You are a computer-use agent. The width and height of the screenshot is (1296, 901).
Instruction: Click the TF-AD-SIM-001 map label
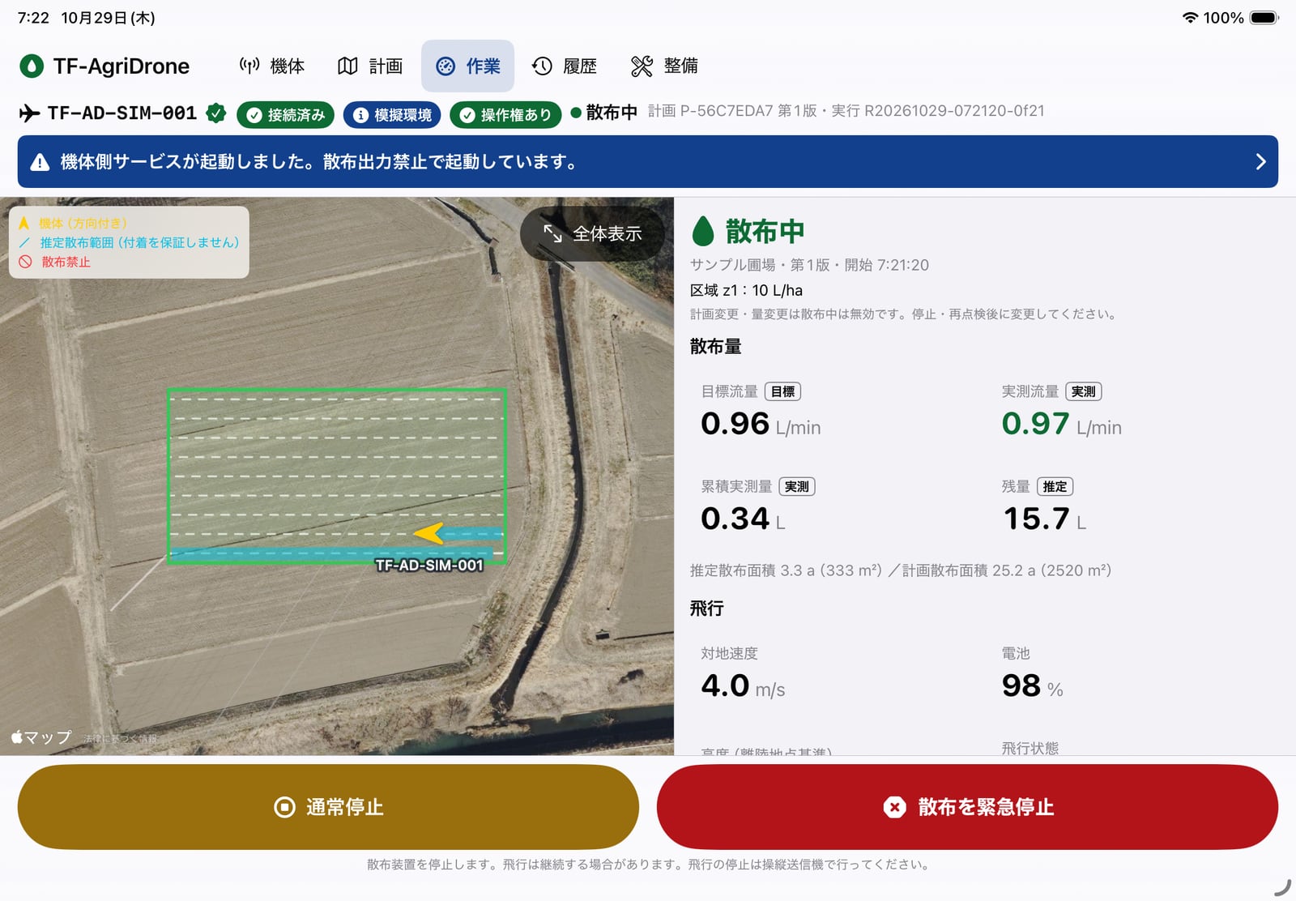429,565
